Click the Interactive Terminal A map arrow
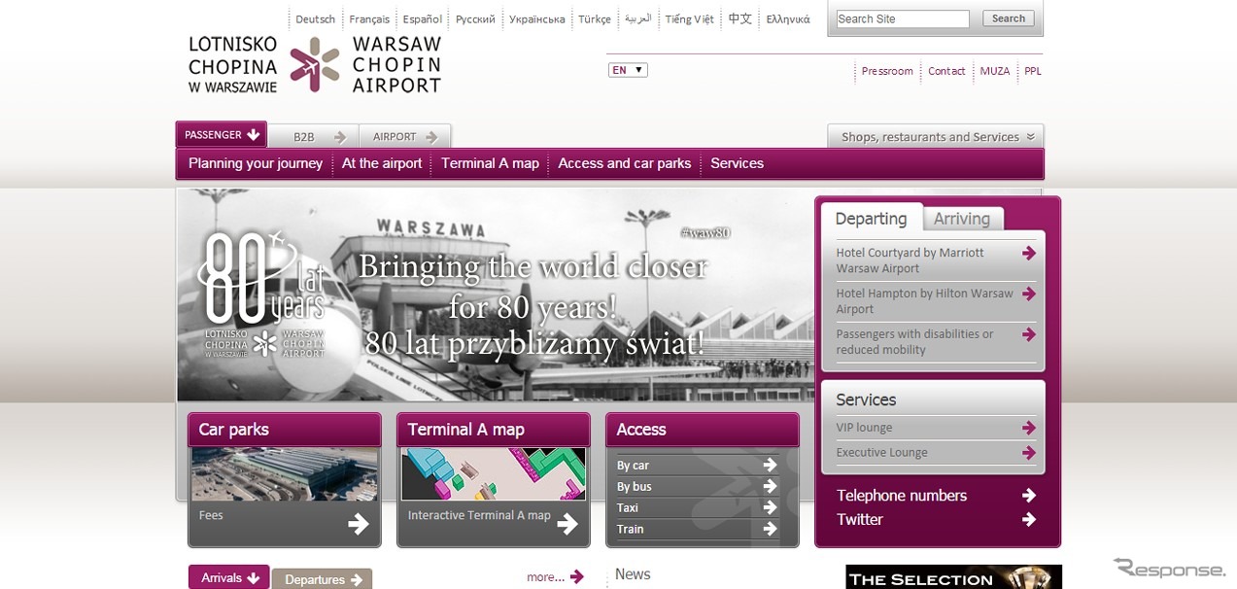This screenshot has height=589, width=1237. [568, 525]
